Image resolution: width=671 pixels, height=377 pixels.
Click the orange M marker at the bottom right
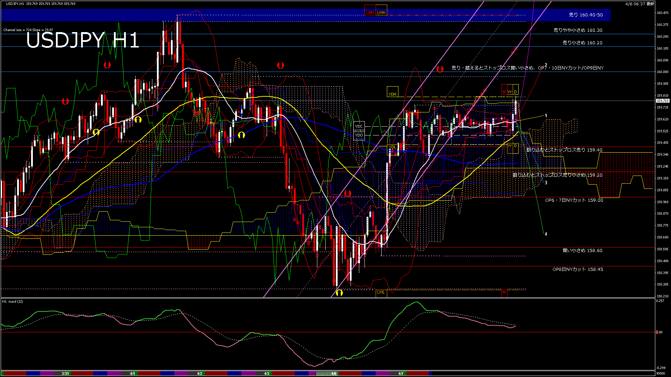504,293
